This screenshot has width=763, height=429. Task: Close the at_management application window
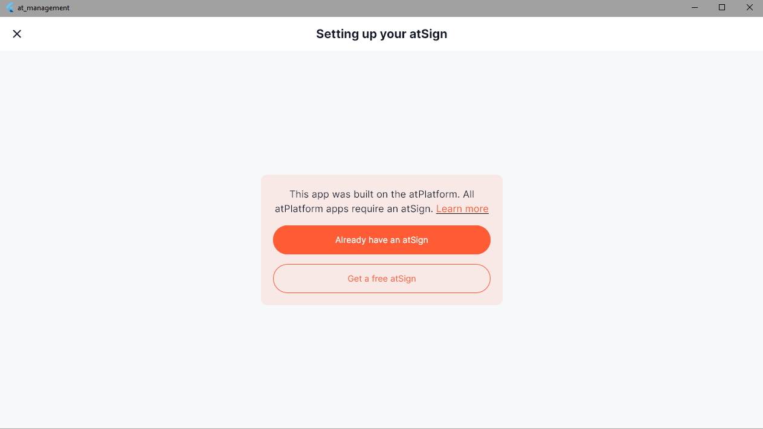[x=750, y=8]
